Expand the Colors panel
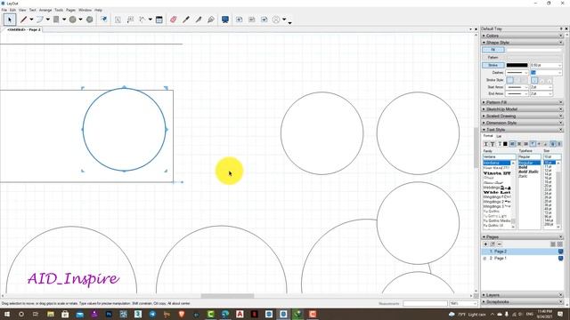Screen dimensions: 570x320 point(523,36)
